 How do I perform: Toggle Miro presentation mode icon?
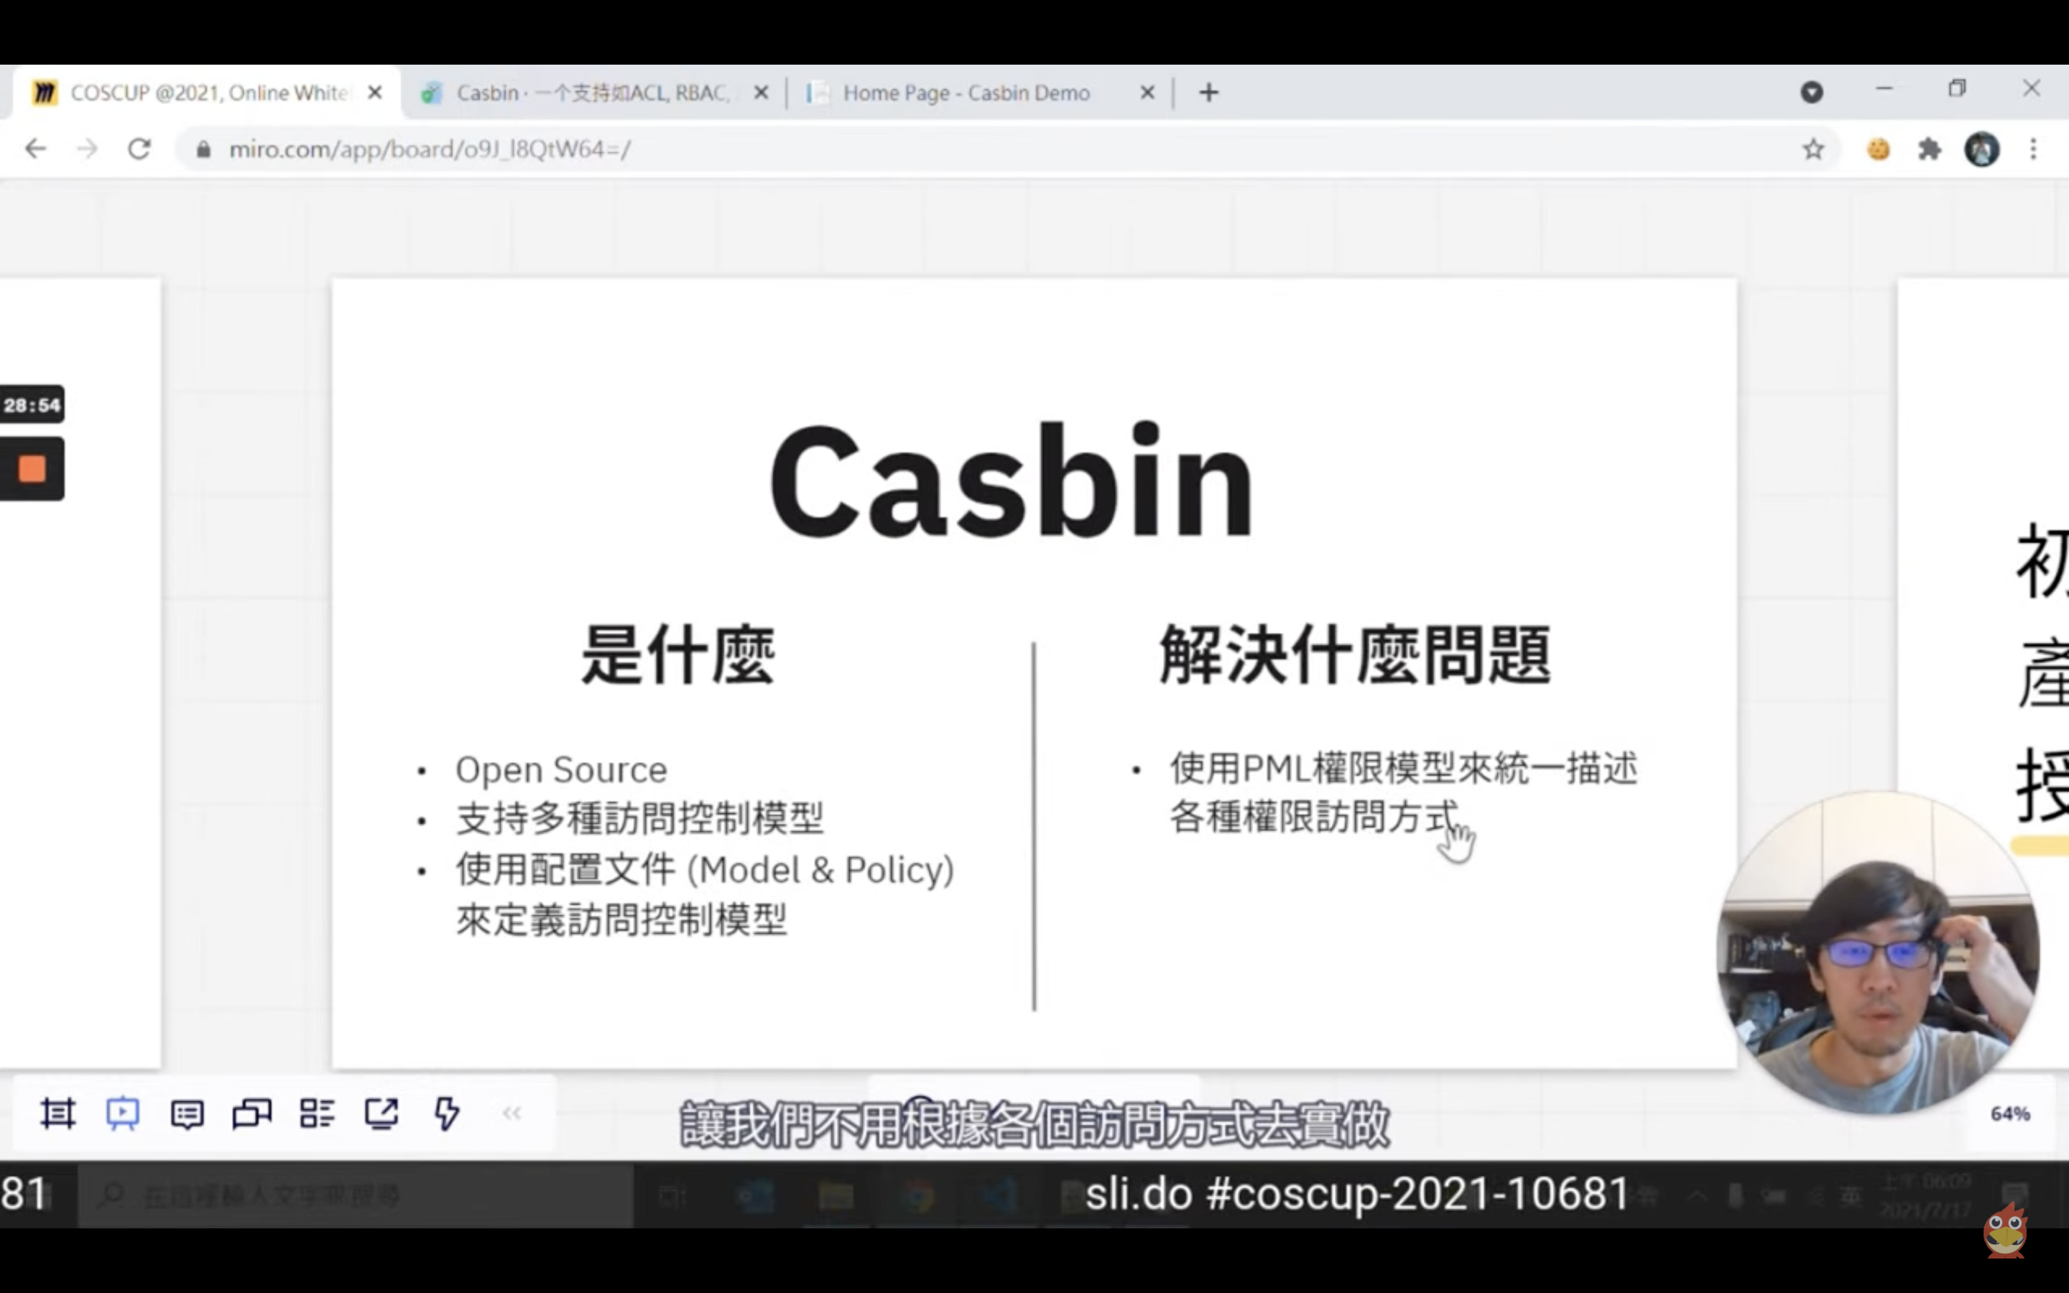[x=122, y=1113]
